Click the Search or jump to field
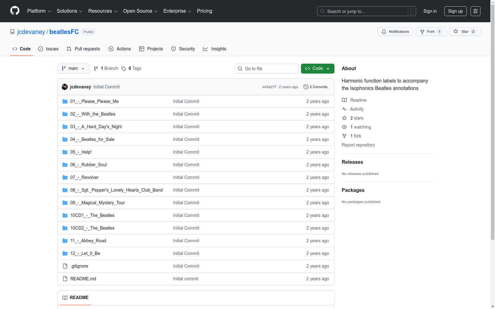The height and width of the screenshot is (309, 495). coord(367,11)
